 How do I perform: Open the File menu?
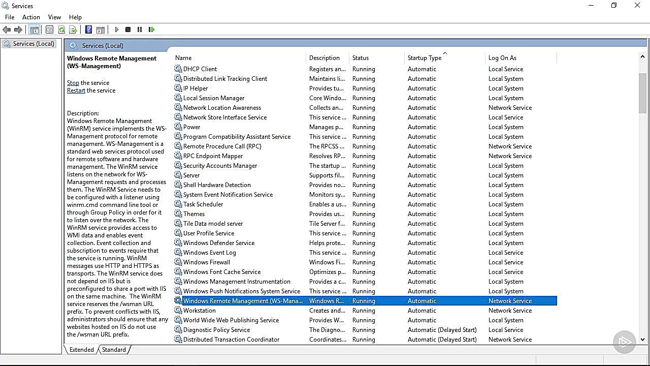pos(10,17)
